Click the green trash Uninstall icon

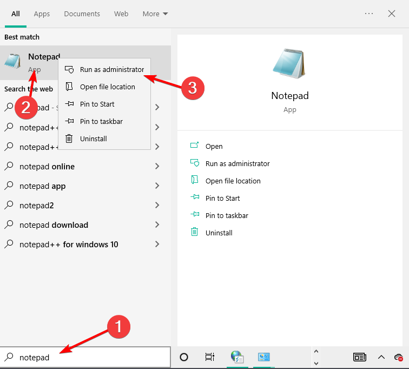(x=195, y=232)
